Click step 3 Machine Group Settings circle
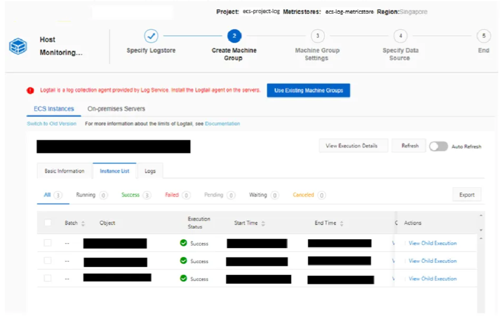Image resolution: width=500 pixels, height=318 pixels. 317,36
